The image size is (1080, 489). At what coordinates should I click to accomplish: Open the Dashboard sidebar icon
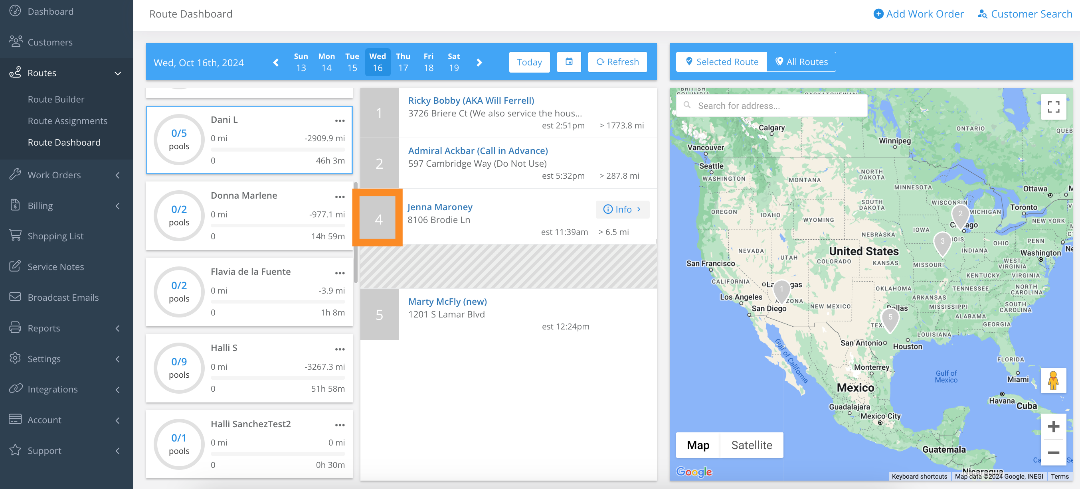15,11
